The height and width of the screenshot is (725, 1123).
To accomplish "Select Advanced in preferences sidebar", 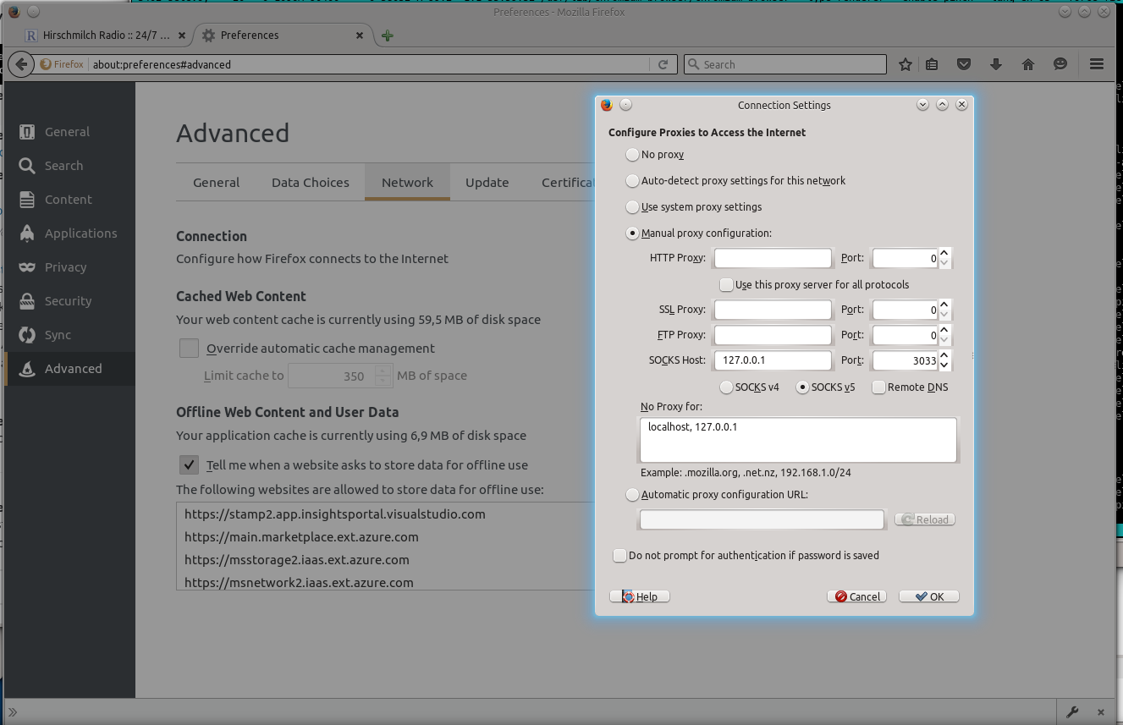I will point(69,369).
